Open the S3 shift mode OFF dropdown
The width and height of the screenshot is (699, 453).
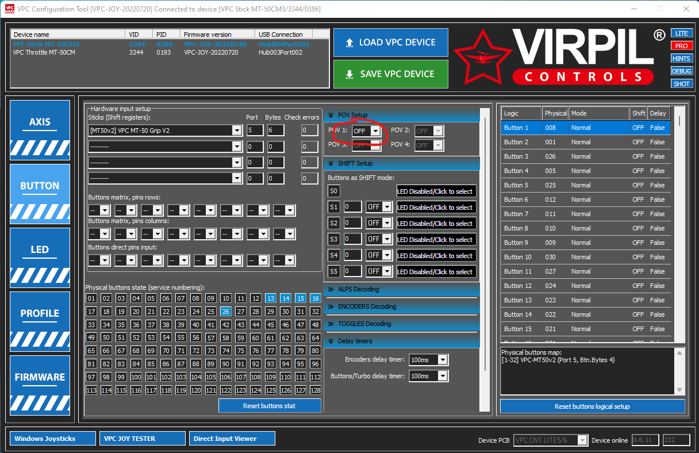(x=387, y=239)
